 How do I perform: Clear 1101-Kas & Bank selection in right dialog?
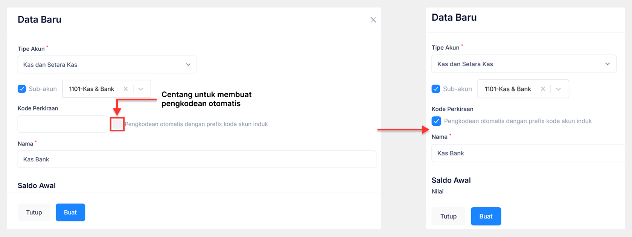coord(543,89)
